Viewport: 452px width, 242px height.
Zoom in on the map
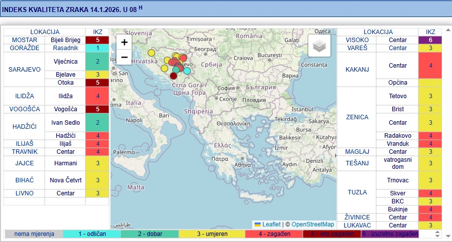125,43
